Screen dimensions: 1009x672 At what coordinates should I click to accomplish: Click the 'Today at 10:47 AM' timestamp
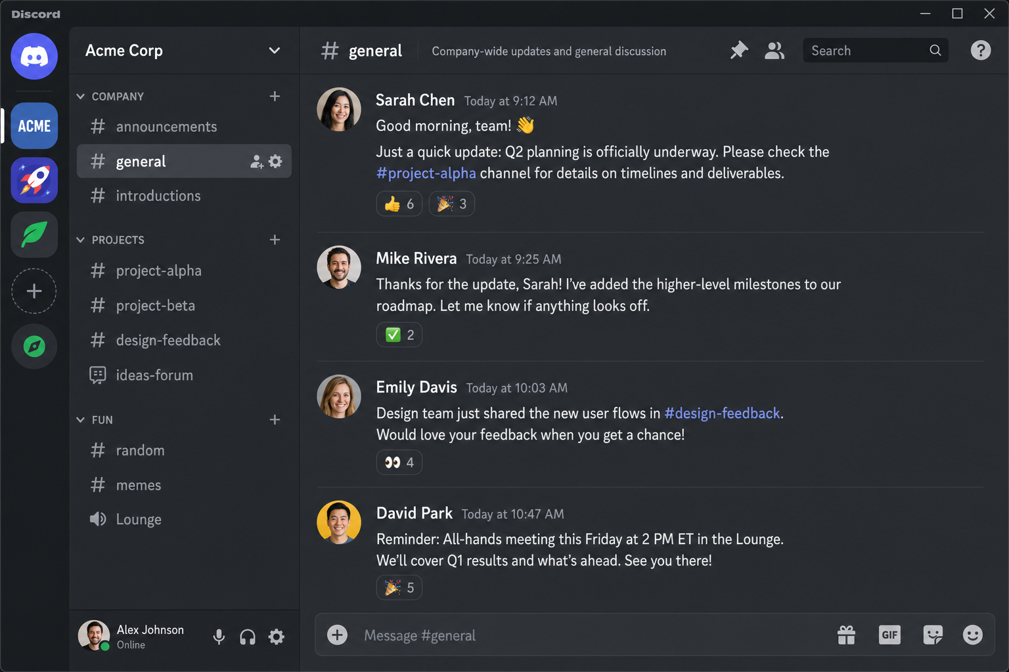point(512,514)
